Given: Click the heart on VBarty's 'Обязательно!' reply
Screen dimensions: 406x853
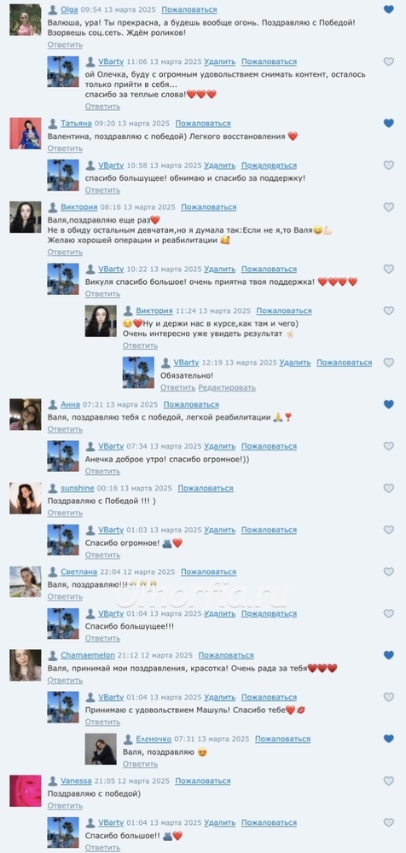Looking at the screenshot, I should 389,363.
